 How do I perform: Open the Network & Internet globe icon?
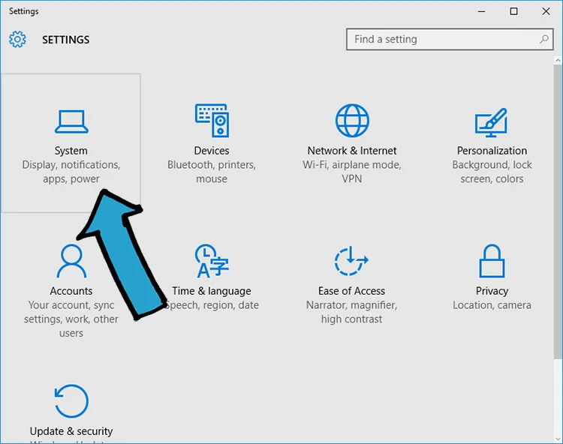pyautogui.click(x=352, y=121)
